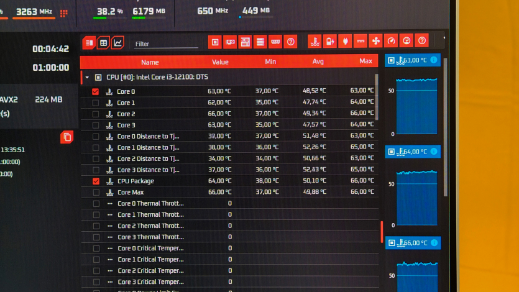Collapse the CPU Intel Core i3-12100 group
519x292 pixels.
point(86,77)
